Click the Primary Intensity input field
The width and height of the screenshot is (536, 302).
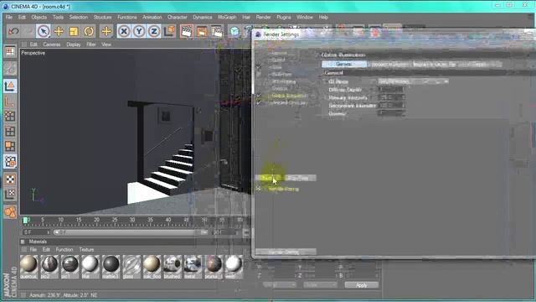(391, 97)
